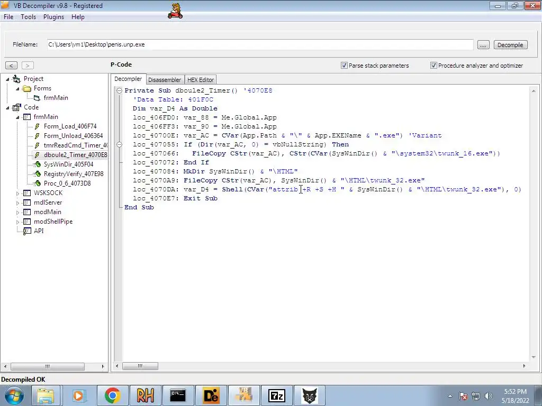Click the Project root icon
The width and height of the screenshot is (542, 406).
click(x=16, y=79)
